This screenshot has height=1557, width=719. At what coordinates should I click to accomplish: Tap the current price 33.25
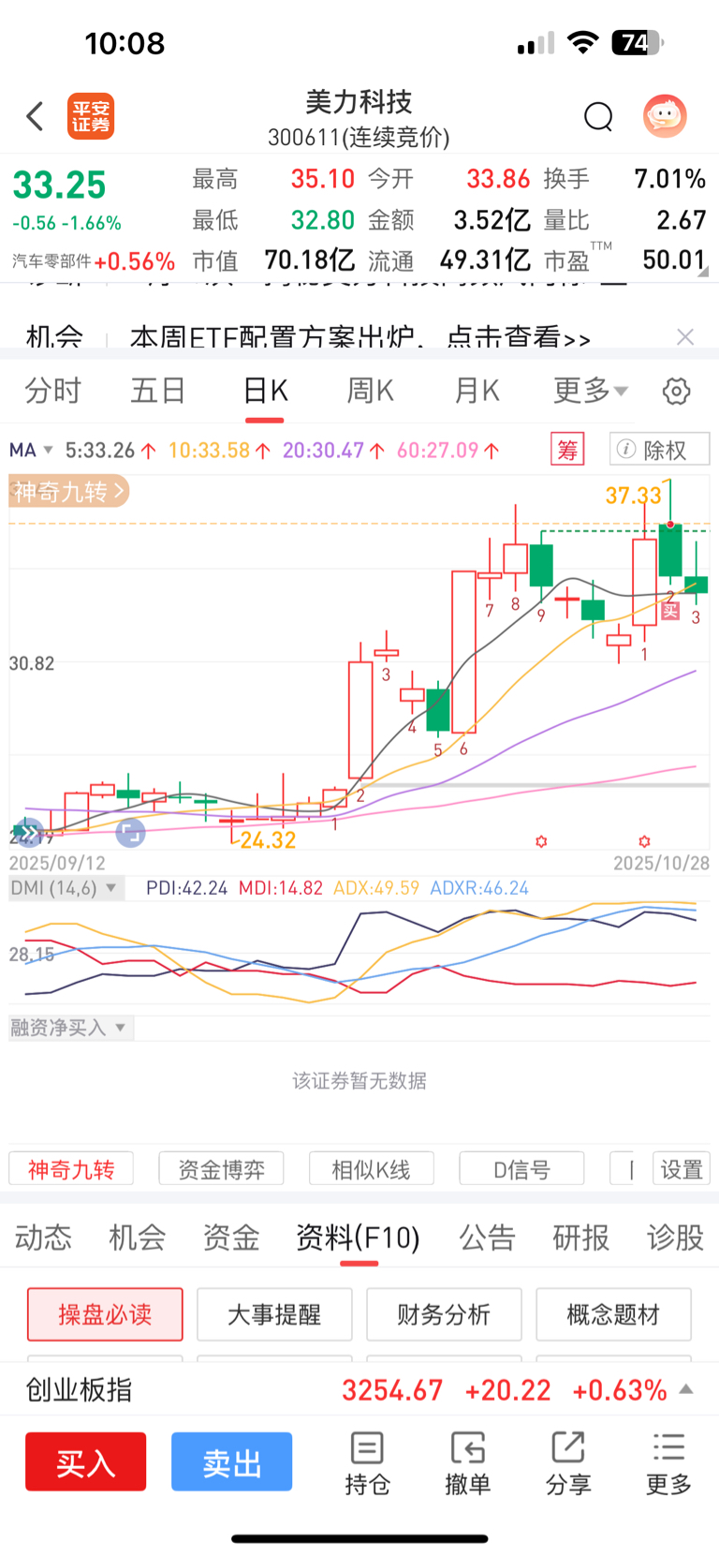[59, 185]
